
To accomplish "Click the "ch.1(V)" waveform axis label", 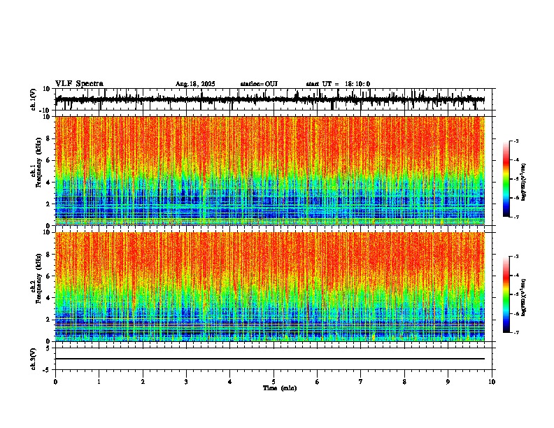I will [34, 99].
